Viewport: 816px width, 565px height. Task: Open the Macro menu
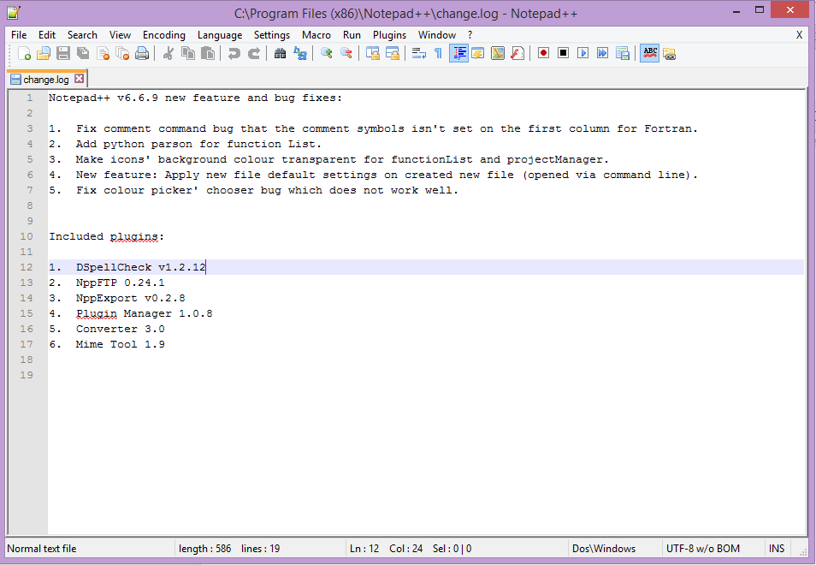click(316, 35)
